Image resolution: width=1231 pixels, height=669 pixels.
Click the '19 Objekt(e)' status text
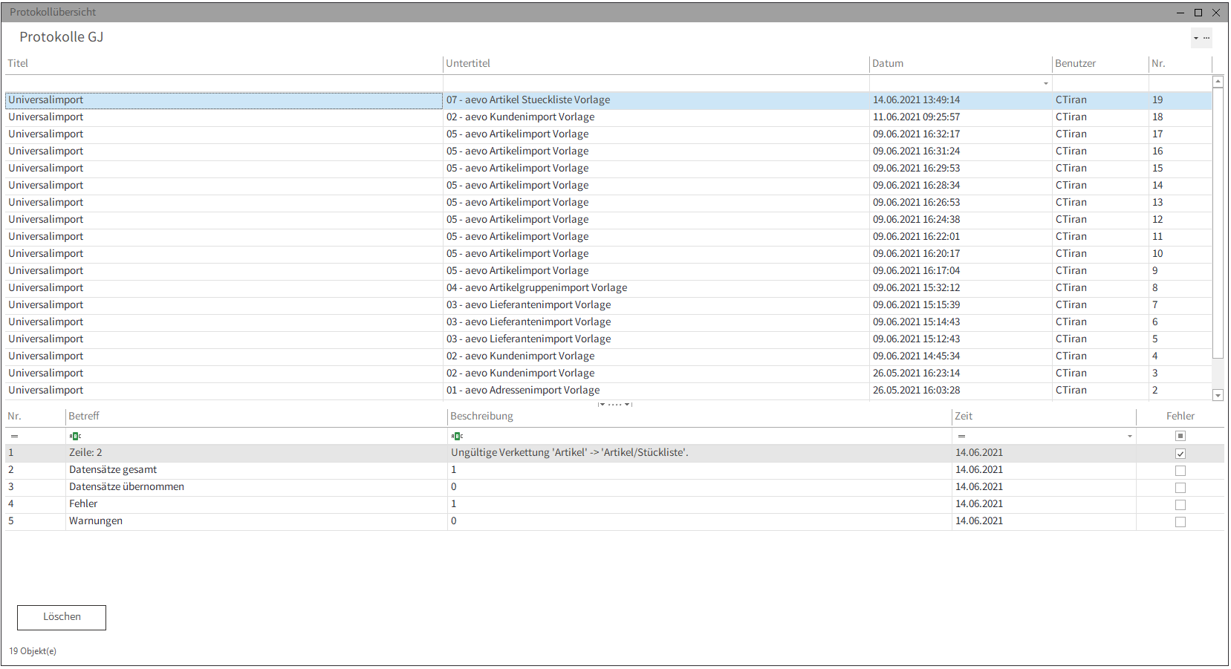[33, 651]
